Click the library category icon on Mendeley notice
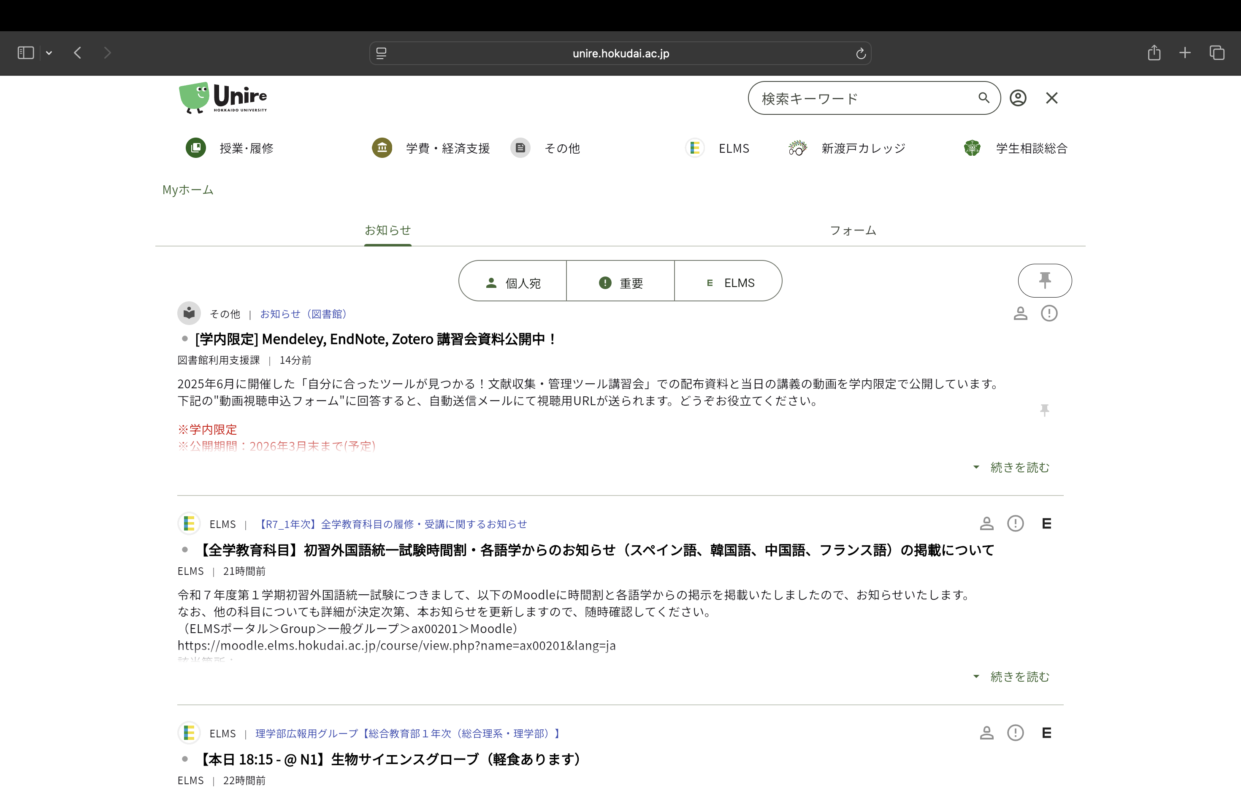Image resolution: width=1241 pixels, height=807 pixels. [x=189, y=313]
